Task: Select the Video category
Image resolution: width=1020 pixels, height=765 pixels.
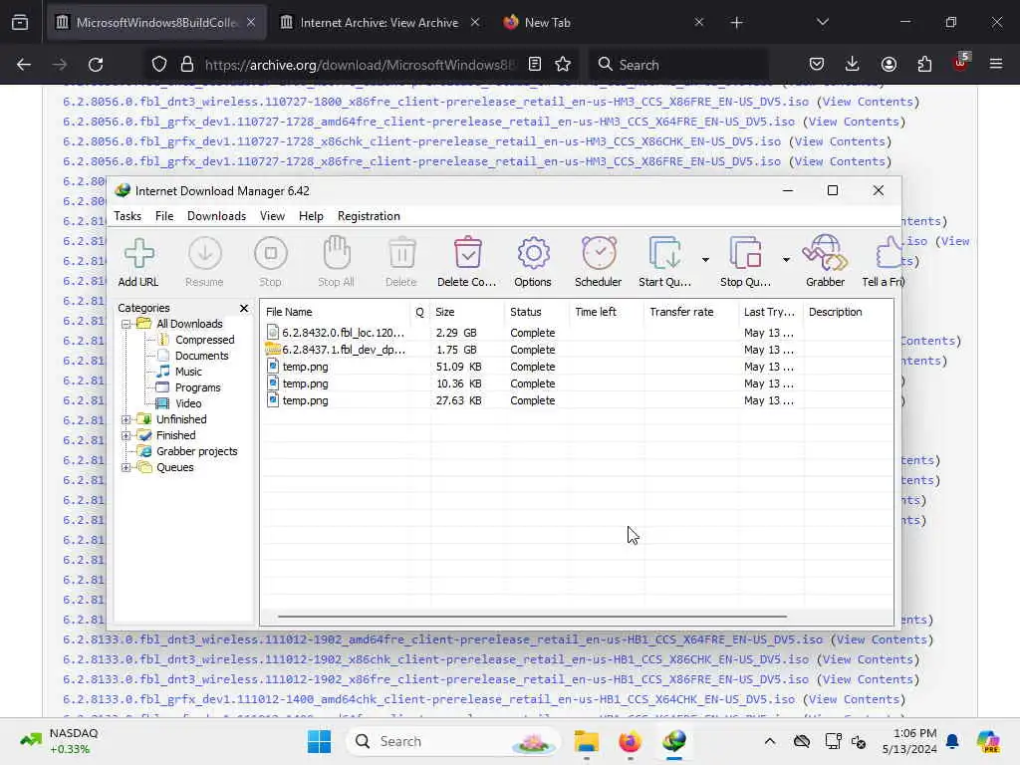Action: pyautogui.click(x=188, y=403)
